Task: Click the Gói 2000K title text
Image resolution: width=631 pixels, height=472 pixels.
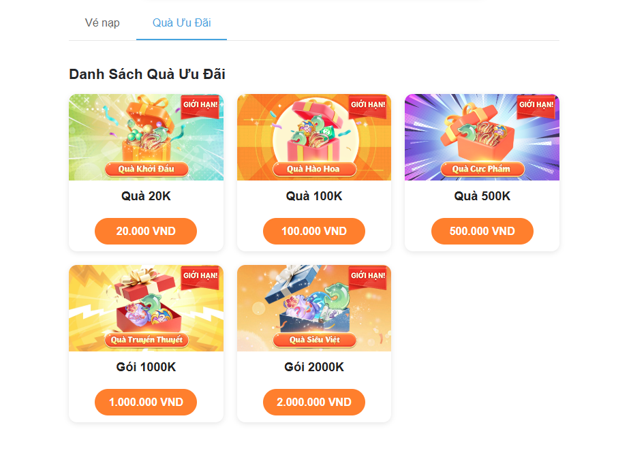Action: click(x=314, y=367)
